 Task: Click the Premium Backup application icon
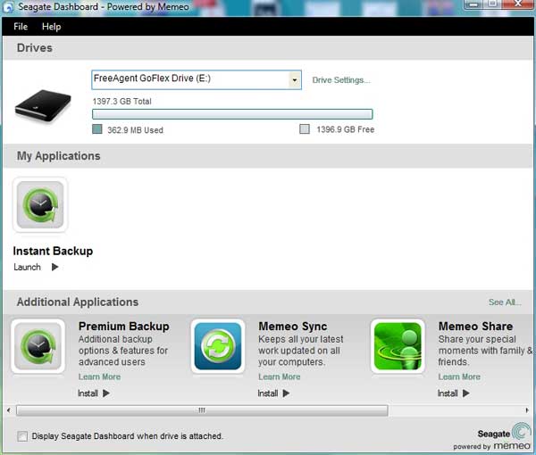(x=38, y=346)
